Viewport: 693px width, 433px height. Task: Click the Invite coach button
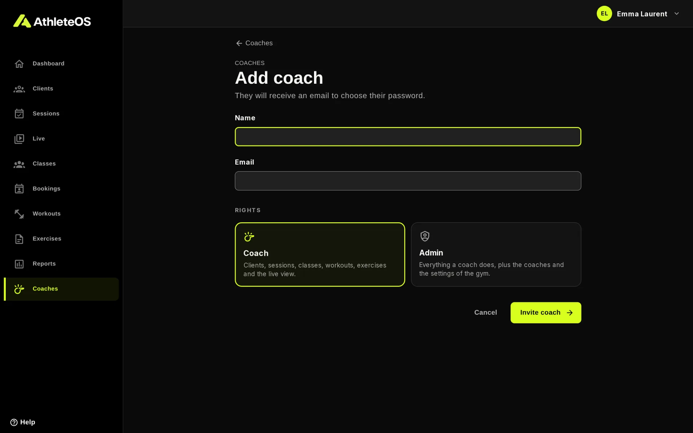pos(546,312)
